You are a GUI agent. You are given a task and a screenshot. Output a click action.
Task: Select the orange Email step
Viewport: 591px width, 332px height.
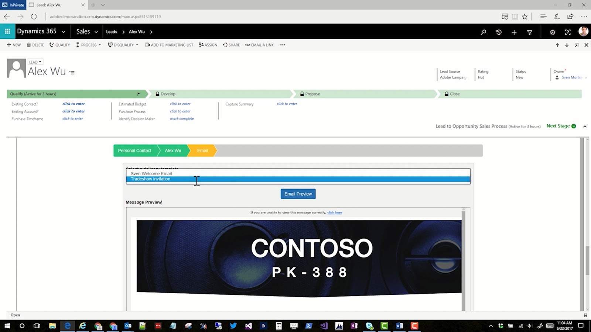pyautogui.click(x=202, y=151)
